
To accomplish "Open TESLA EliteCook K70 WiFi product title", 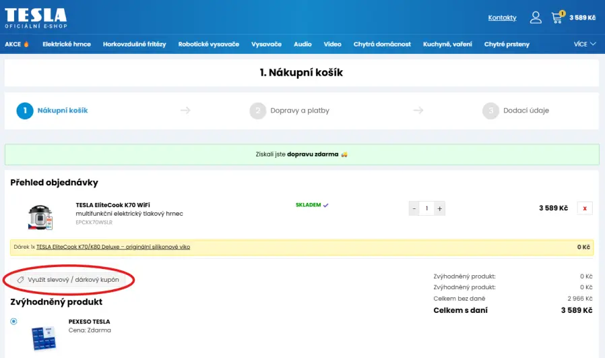I will tap(113, 205).
